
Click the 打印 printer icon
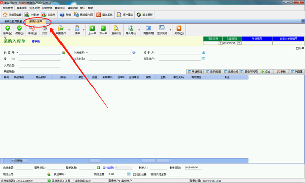45,28
